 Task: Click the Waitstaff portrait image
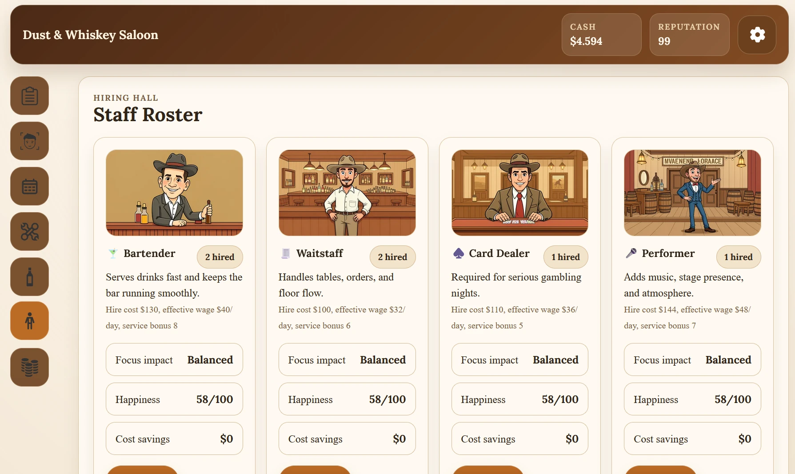pyautogui.click(x=347, y=193)
